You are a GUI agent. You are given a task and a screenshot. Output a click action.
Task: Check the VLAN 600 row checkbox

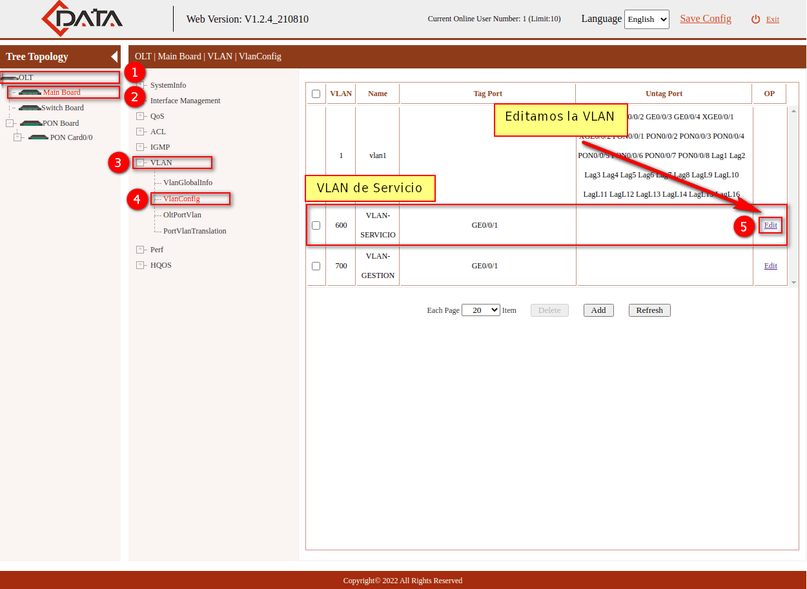coord(316,226)
